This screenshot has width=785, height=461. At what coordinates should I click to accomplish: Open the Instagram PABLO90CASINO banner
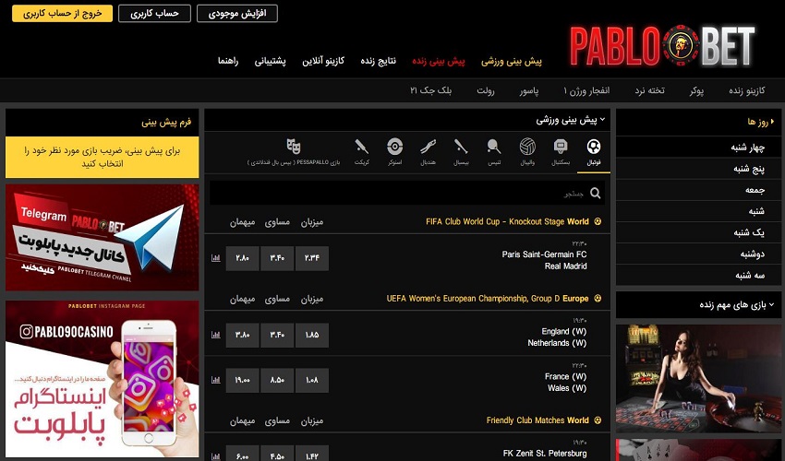click(103, 379)
